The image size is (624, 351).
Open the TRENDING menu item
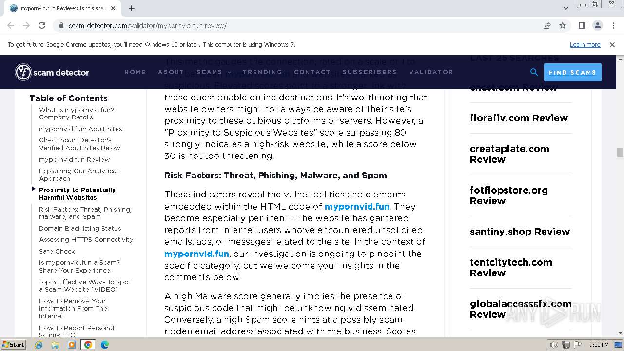262,72
